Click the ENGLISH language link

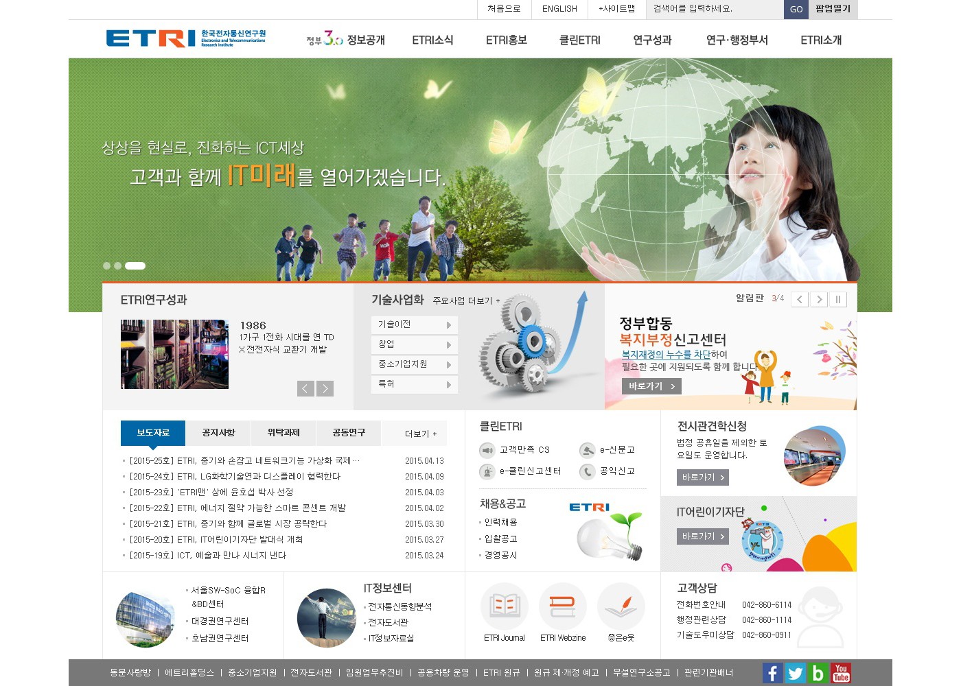(x=559, y=9)
